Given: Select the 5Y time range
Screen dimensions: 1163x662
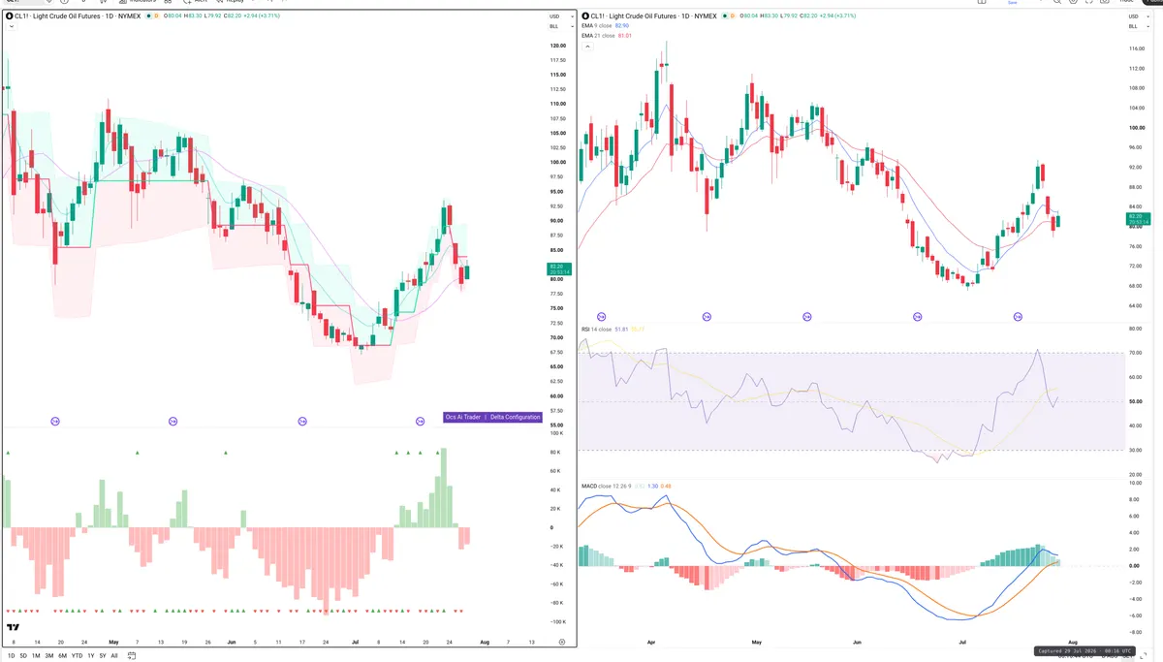Looking at the screenshot, I should point(103,655).
